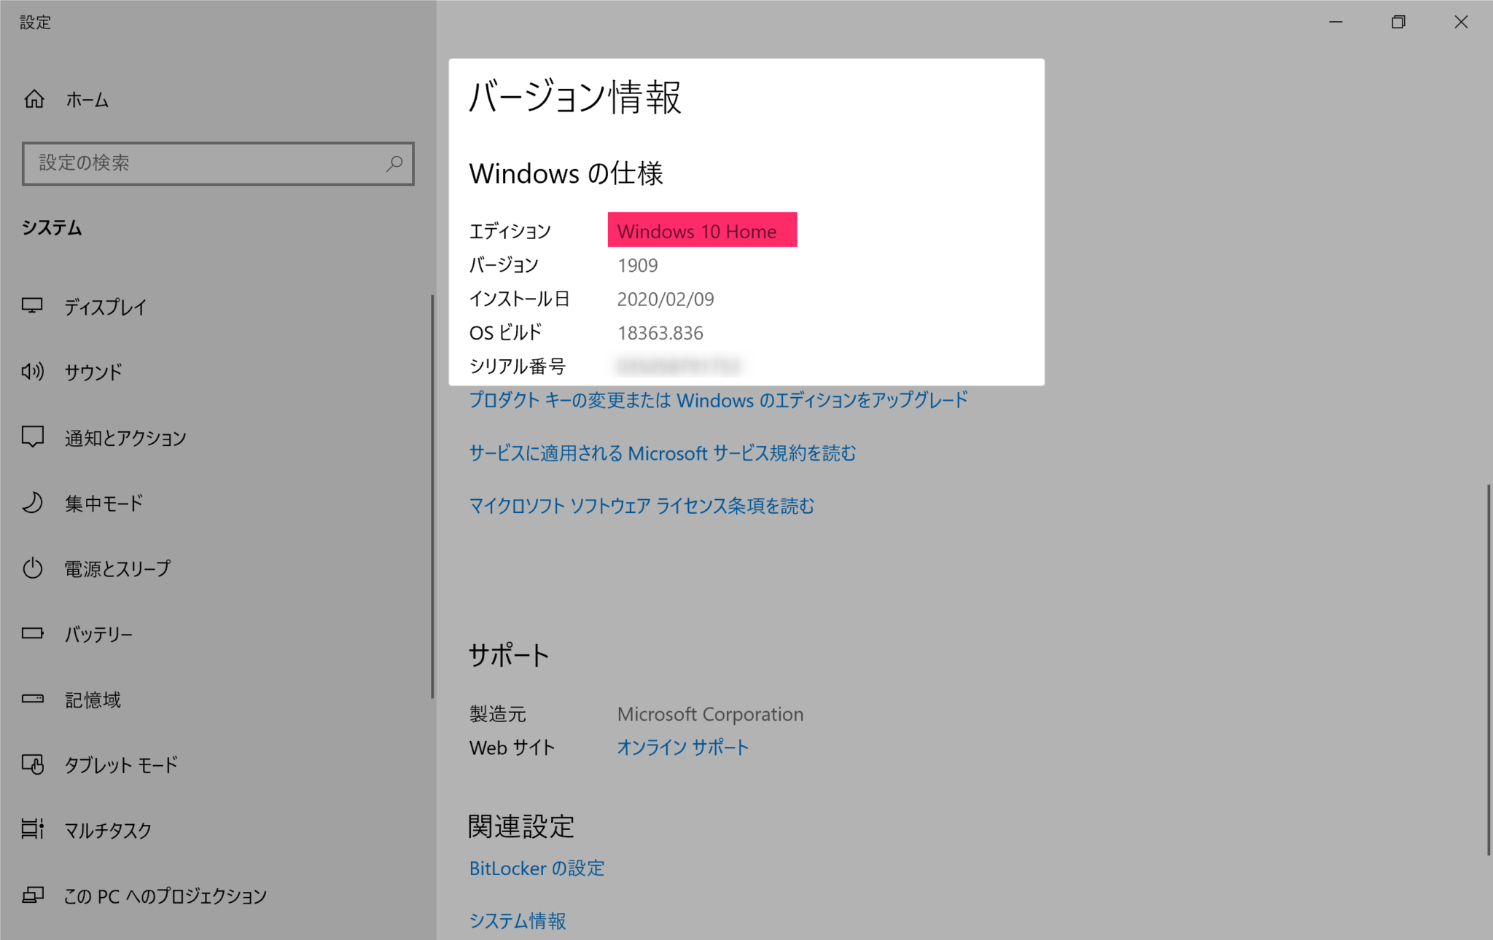Open マイクロソフト ソフトウェア ライセンス条項
This screenshot has height=940, width=1493.
coord(642,506)
